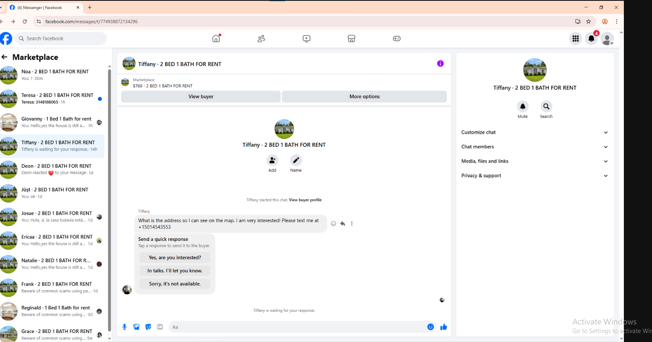Open emoji picker in message box
This screenshot has height=342, width=652.
tap(431, 327)
